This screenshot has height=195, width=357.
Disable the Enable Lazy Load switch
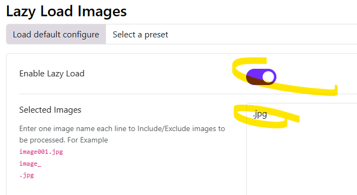point(261,77)
